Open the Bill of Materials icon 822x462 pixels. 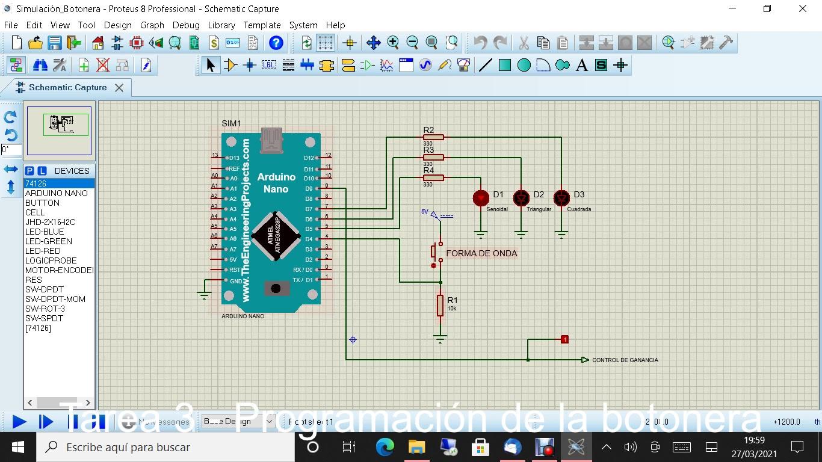[214, 43]
